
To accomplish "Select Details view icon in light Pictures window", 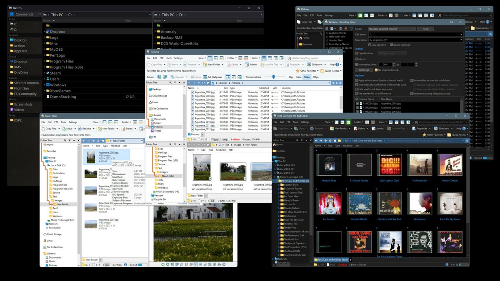I will [x=210, y=58].
